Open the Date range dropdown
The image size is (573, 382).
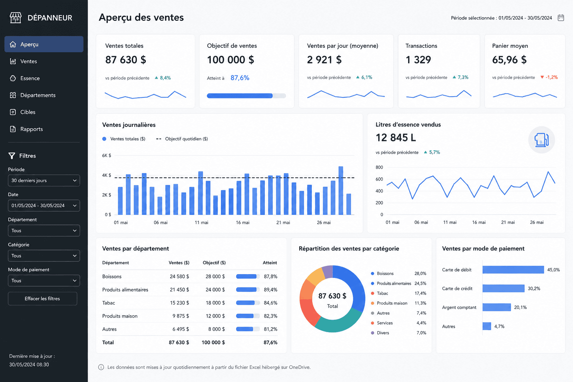(x=44, y=206)
